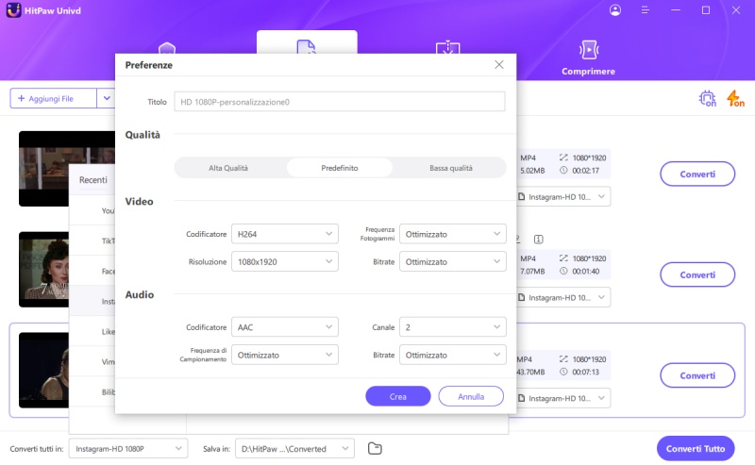Toggle hardware acceleration chip icon

coord(707,98)
